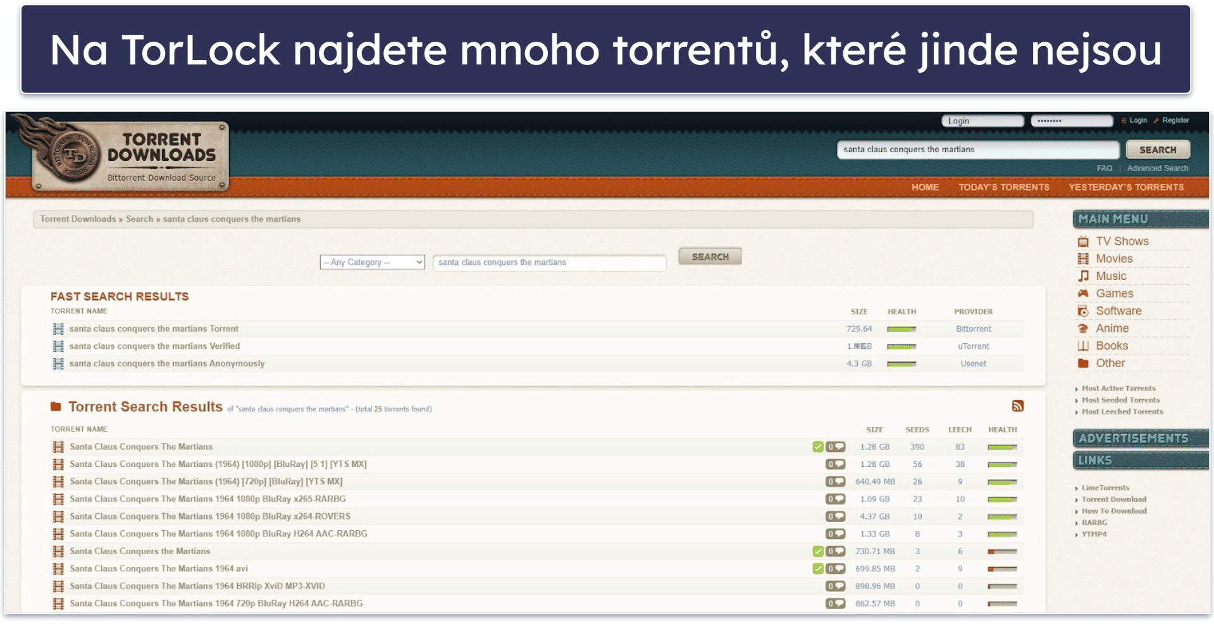The width and height of the screenshot is (1214, 625).
Task: Click the header SEARCH button
Action: 1158,150
